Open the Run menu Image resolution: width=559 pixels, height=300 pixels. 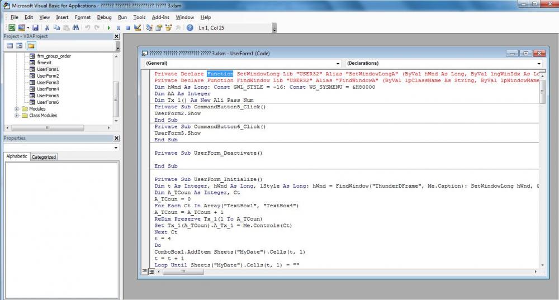[122, 17]
